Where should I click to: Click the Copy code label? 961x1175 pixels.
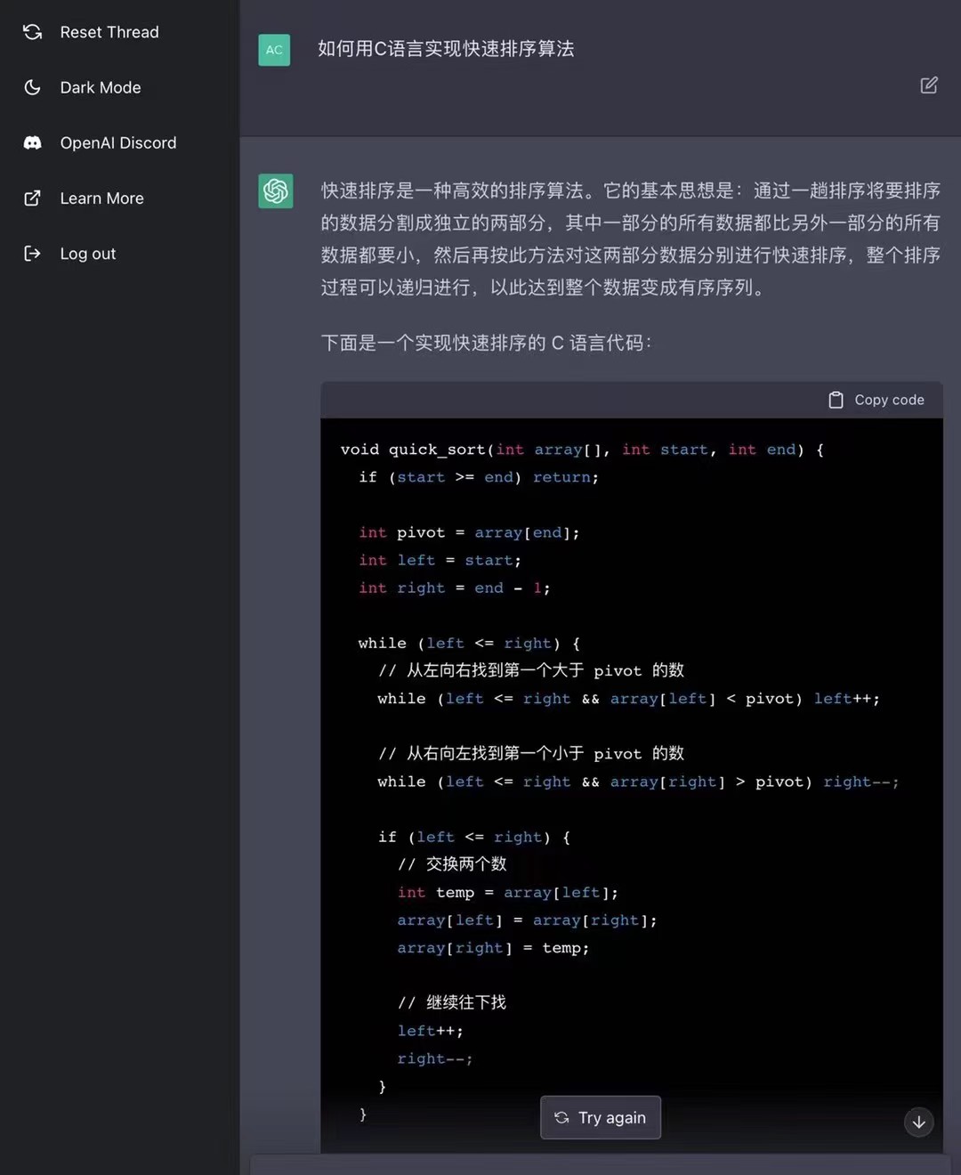click(x=889, y=400)
